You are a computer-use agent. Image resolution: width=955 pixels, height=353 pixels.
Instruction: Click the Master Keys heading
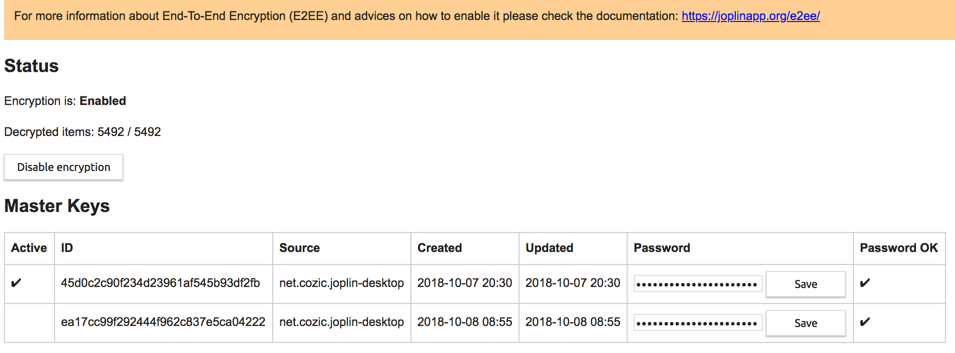pyautogui.click(x=57, y=206)
